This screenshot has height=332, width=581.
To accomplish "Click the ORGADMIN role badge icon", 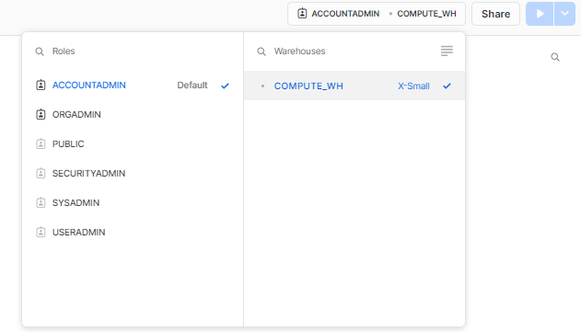I will (x=41, y=114).
